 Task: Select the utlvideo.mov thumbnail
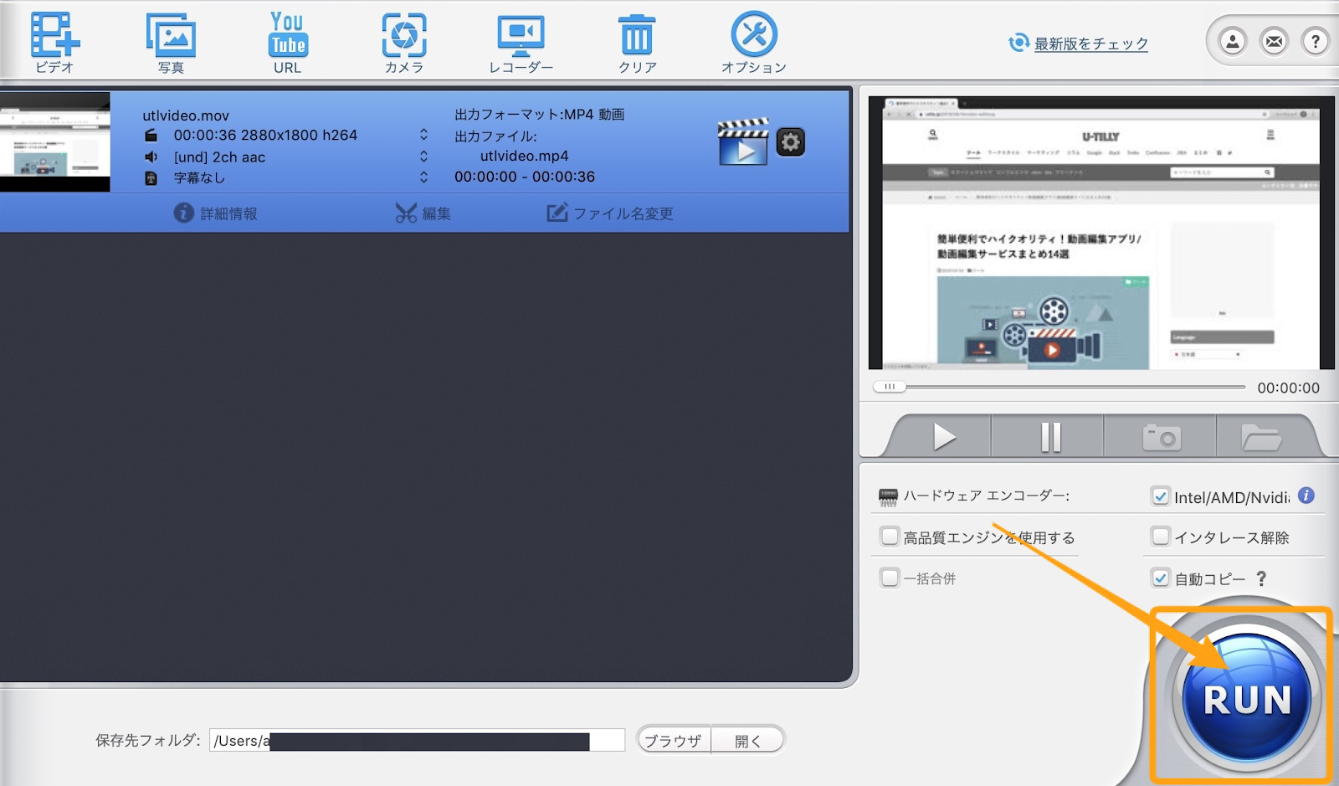tap(55, 142)
